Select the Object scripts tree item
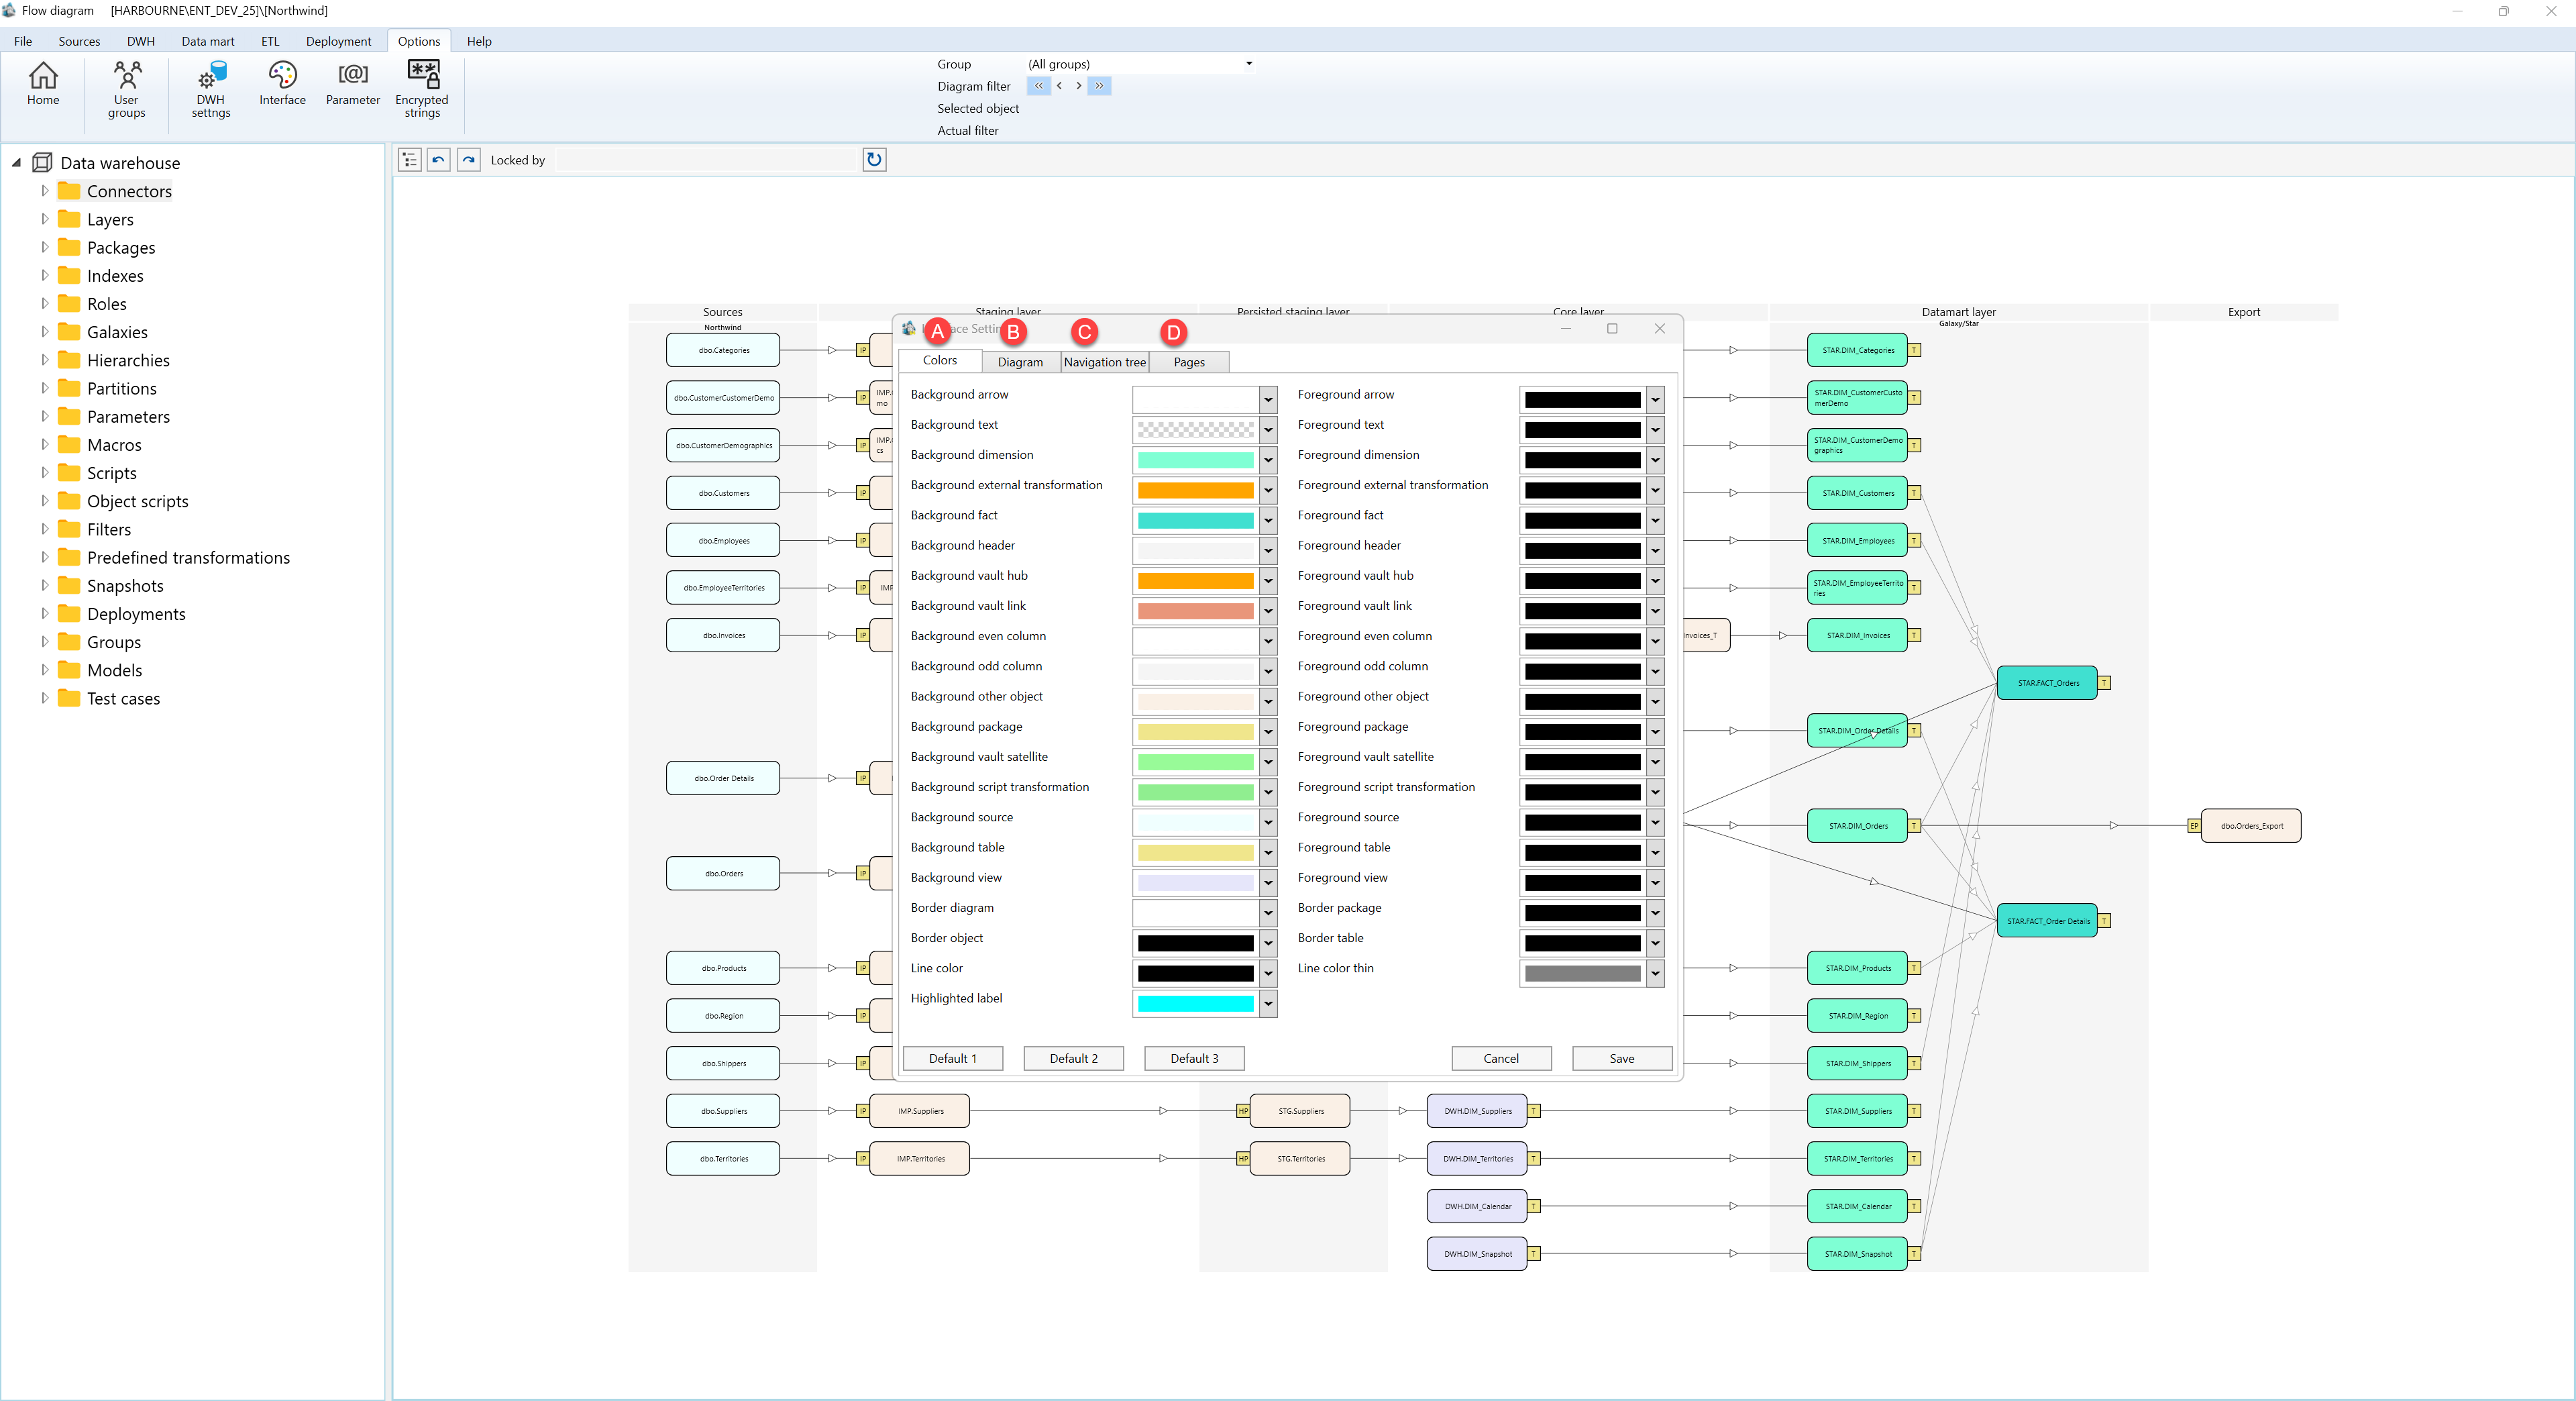Image resolution: width=2576 pixels, height=1401 pixels. coord(137,501)
